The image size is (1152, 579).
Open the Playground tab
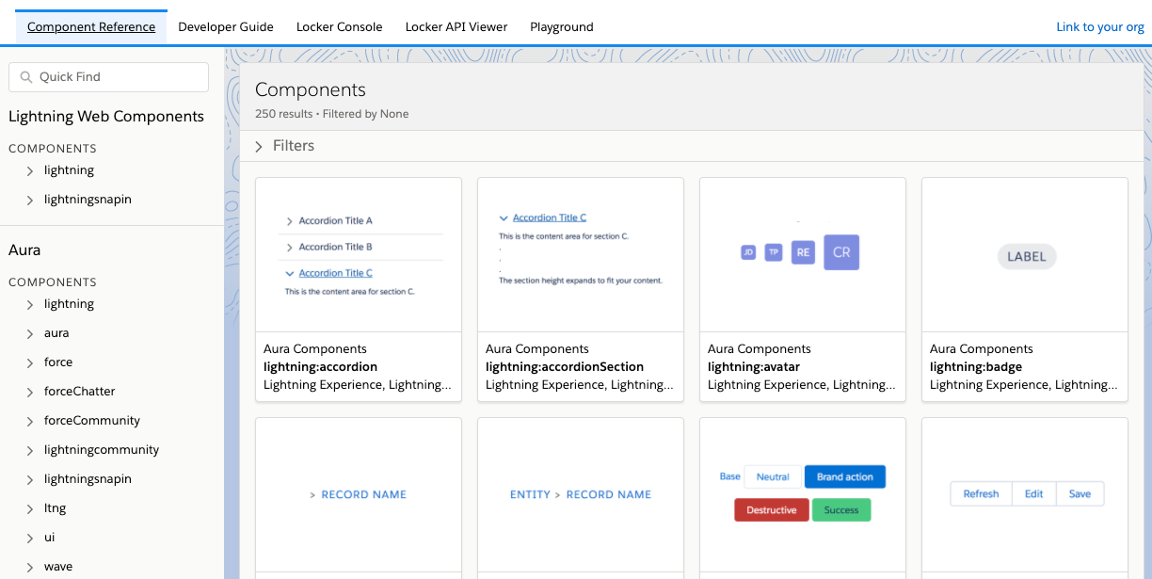coord(562,26)
